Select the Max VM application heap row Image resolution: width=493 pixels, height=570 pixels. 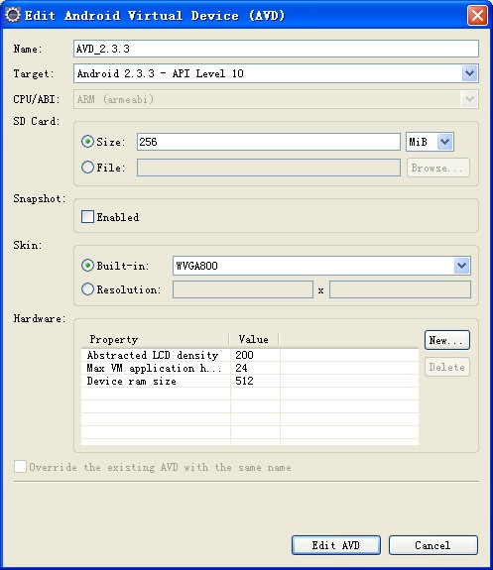[250, 368]
